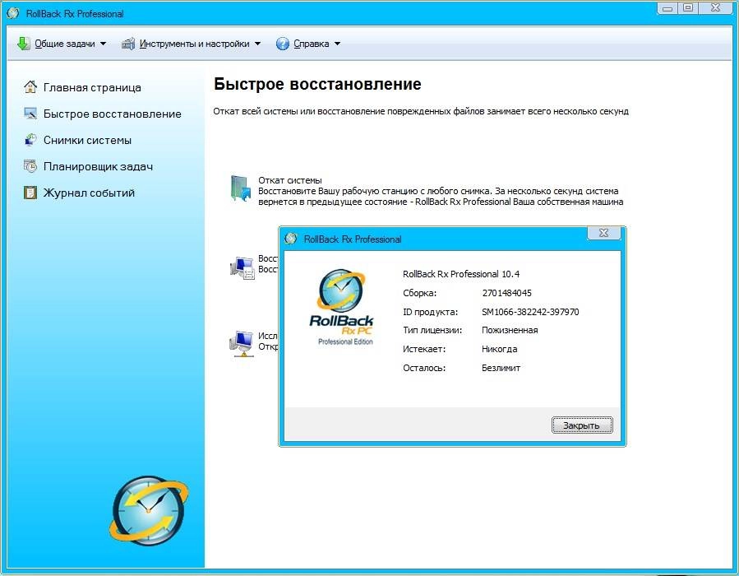
Task: Click the snapshot explorer monitor icon
Action: 242,344
